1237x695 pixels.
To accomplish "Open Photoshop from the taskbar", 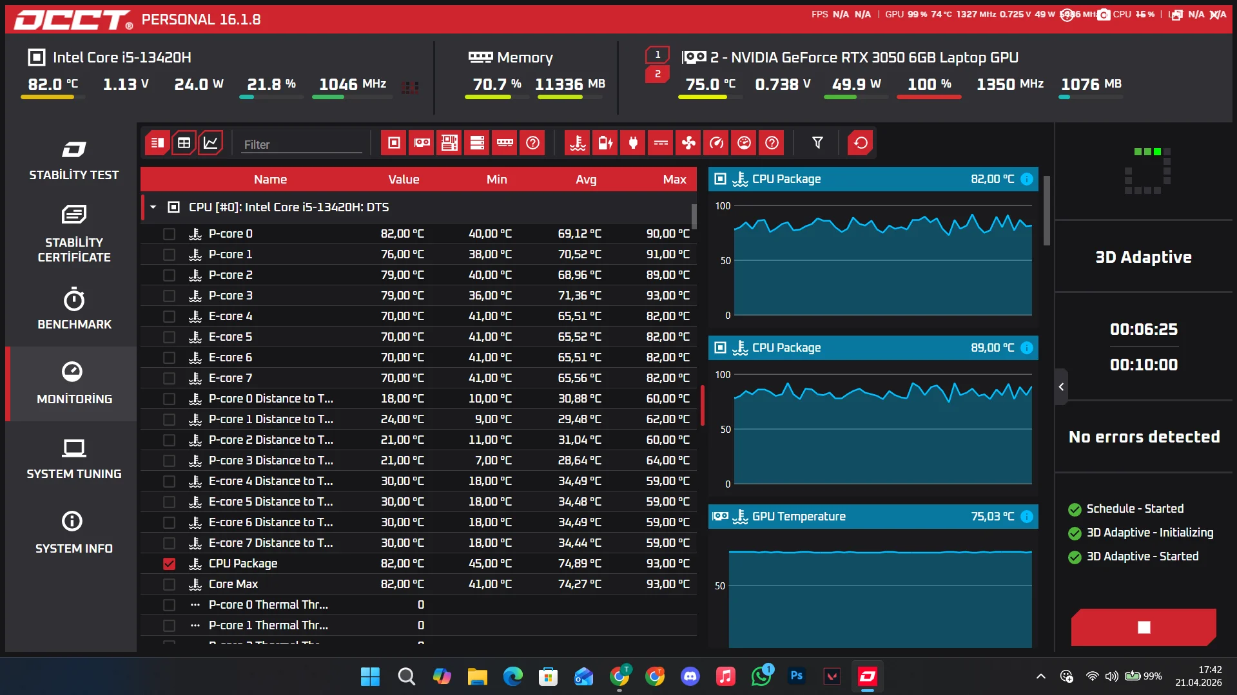I will pyautogui.click(x=797, y=676).
